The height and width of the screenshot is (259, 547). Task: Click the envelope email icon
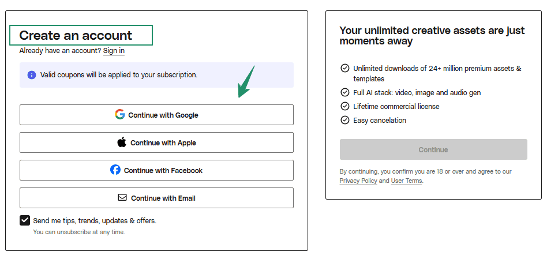[122, 197]
